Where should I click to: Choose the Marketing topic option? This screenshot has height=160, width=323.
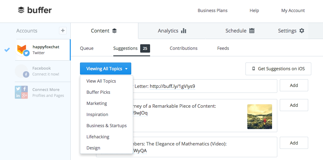[x=97, y=103]
